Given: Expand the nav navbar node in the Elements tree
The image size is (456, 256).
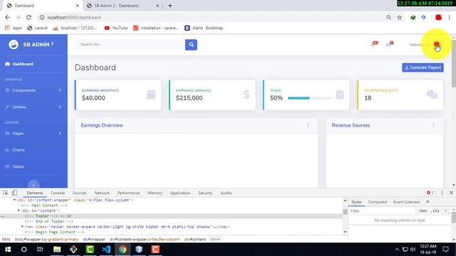Looking at the screenshot, I should [x=22, y=226].
